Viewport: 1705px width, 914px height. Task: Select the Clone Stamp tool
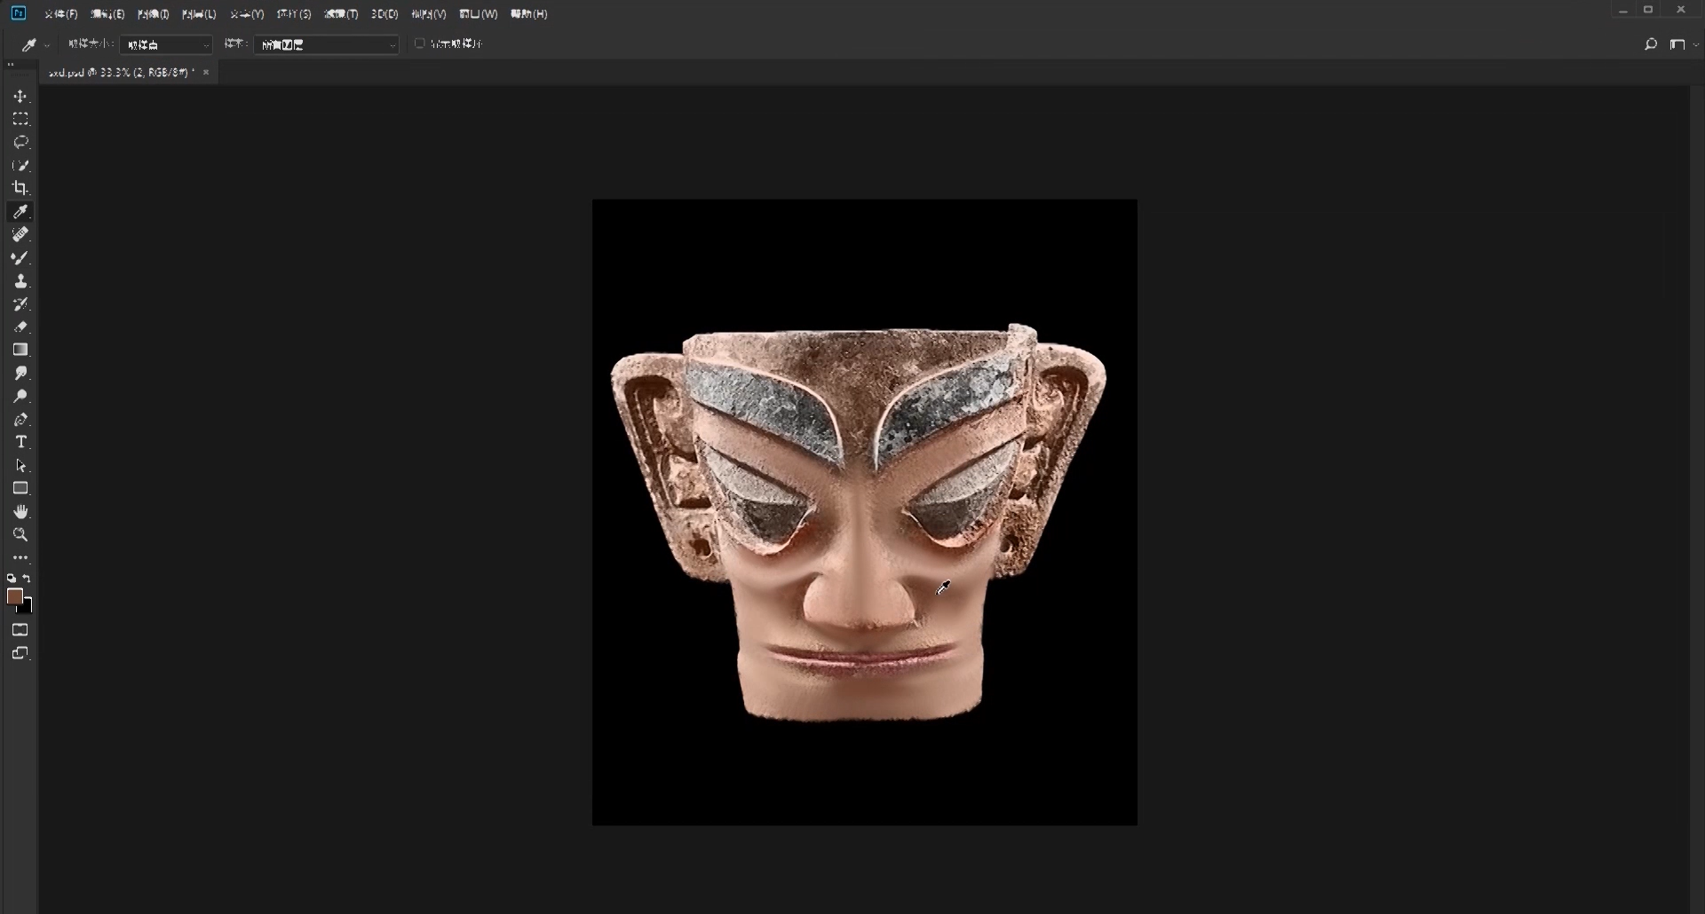pyautogui.click(x=20, y=280)
